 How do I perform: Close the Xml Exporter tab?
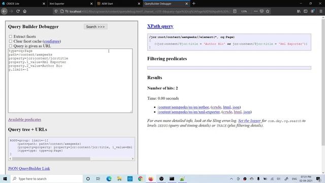(x=91, y=4)
